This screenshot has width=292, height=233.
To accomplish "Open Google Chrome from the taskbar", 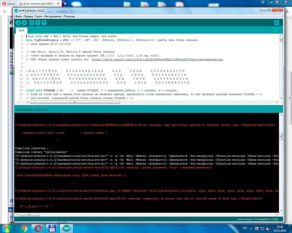I will pos(24,228).
